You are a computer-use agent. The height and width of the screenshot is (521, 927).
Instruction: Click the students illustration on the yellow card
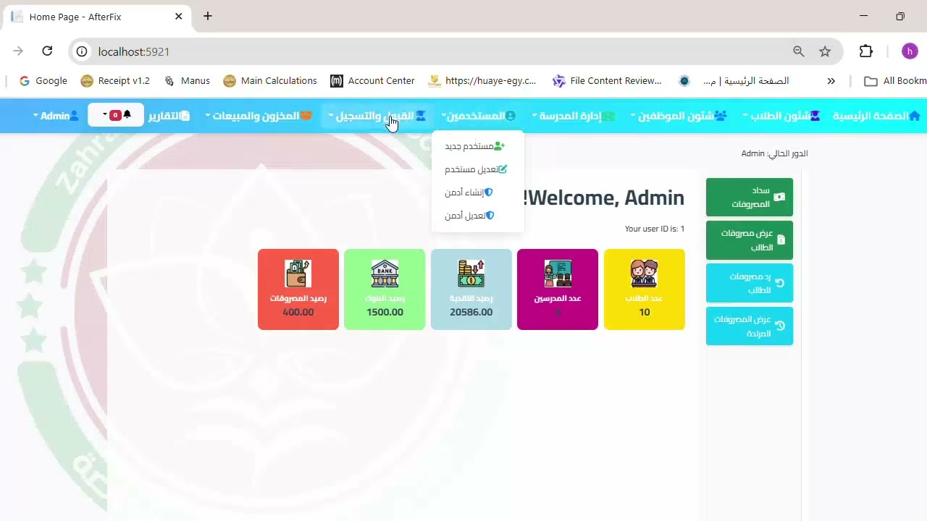click(x=644, y=274)
